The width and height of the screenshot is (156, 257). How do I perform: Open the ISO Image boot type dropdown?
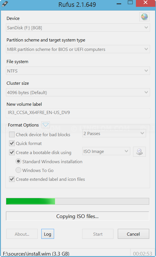[106, 151]
